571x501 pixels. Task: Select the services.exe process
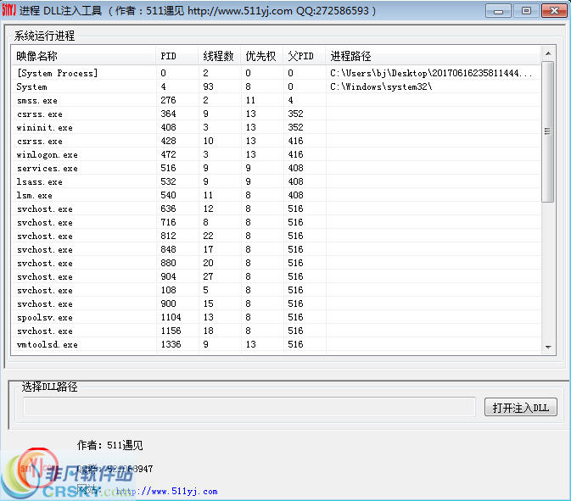[276, 168]
